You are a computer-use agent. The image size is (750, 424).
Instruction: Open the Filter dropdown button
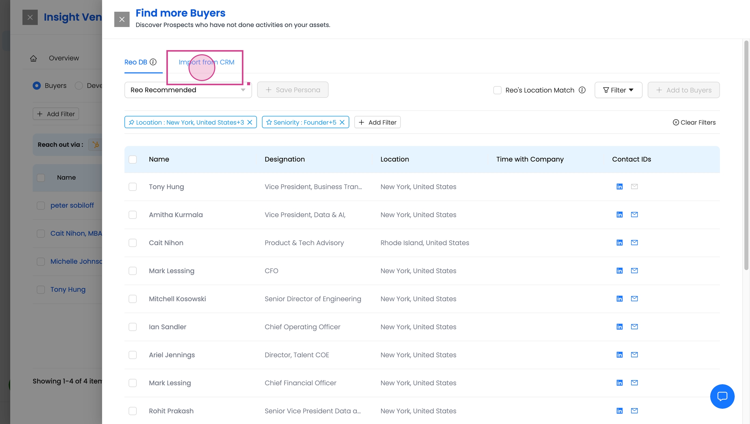coord(618,90)
